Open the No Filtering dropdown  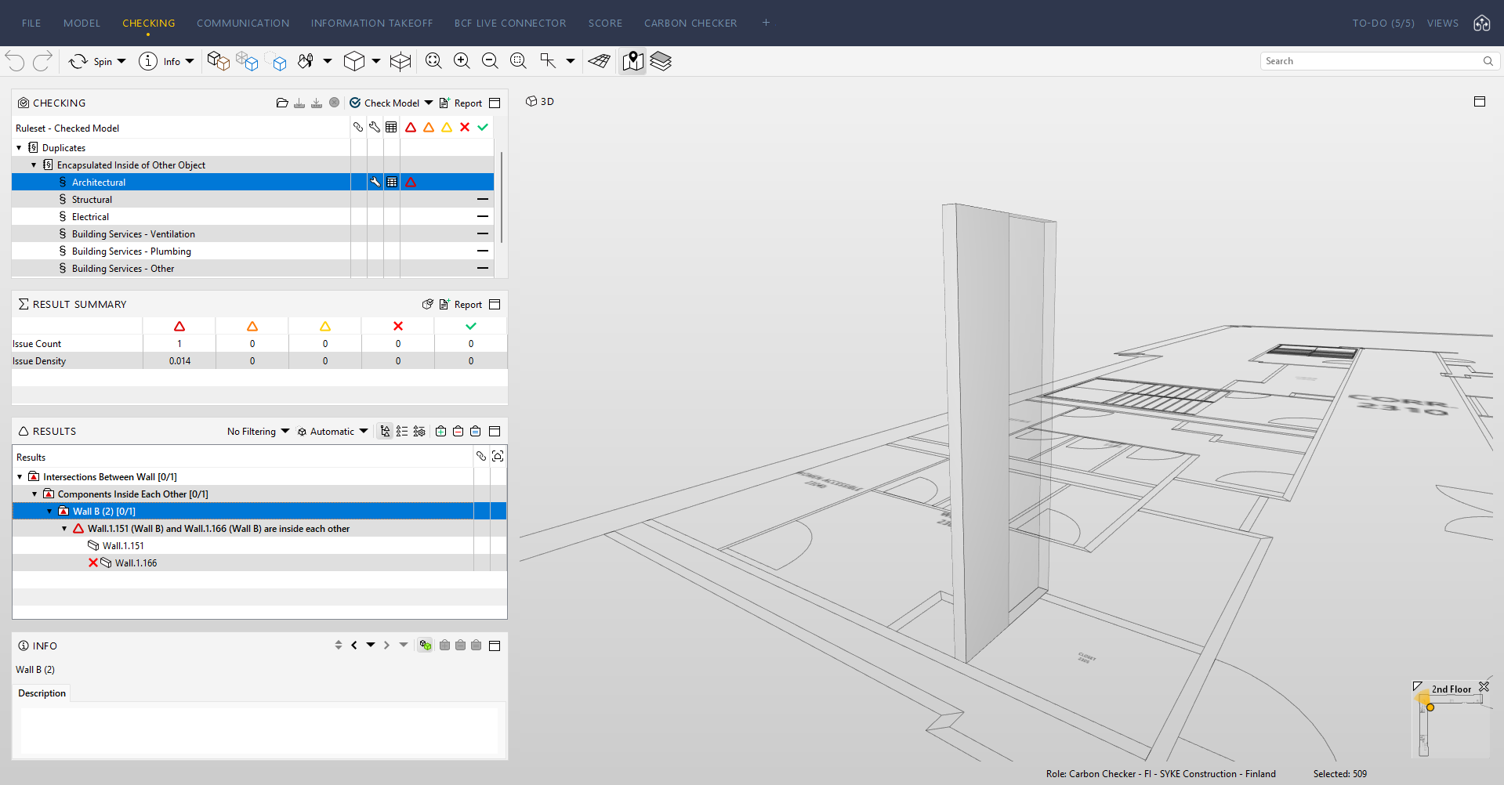click(258, 432)
